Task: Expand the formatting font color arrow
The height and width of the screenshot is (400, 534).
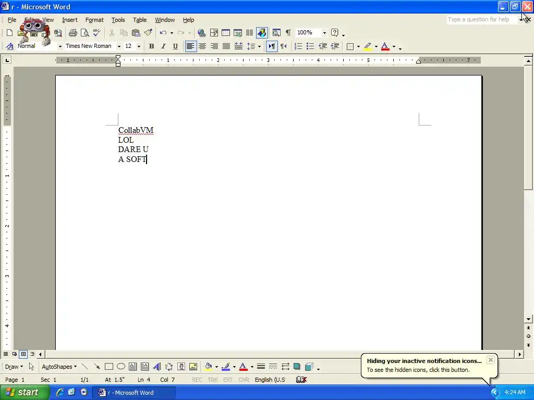Action: pos(394,46)
